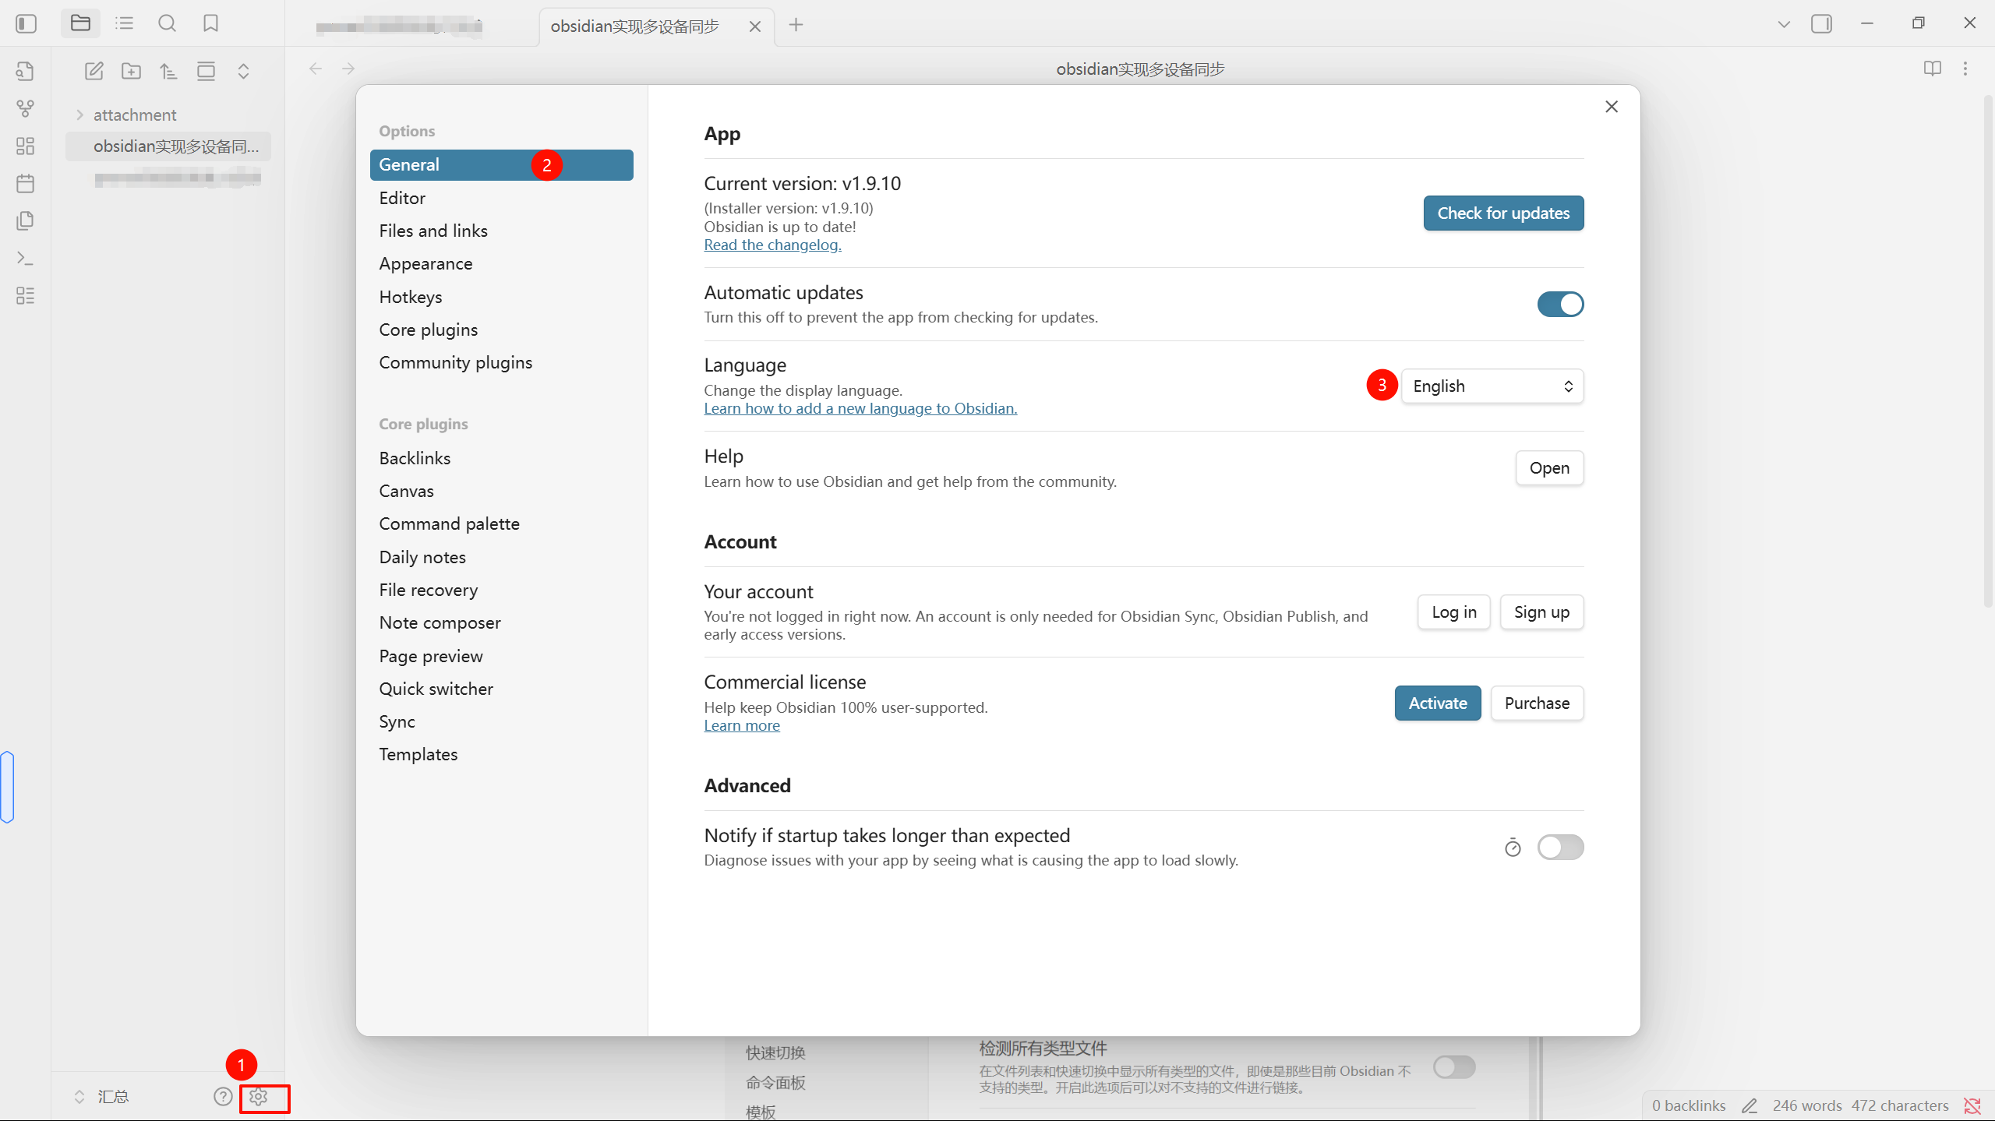Close the settings dialog

coord(1612,107)
